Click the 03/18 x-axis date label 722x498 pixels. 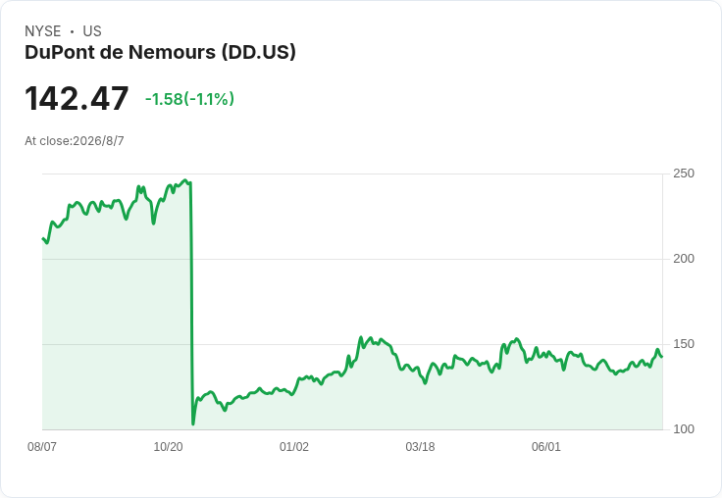pyautogui.click(x=420, y=446)
